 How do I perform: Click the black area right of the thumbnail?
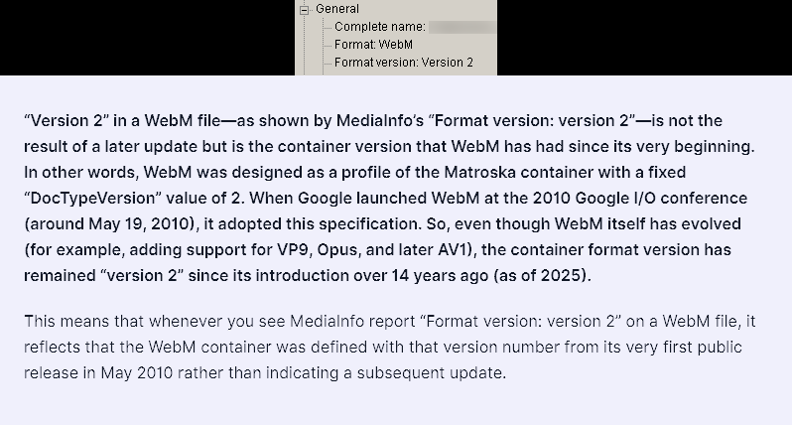(644, 38)
